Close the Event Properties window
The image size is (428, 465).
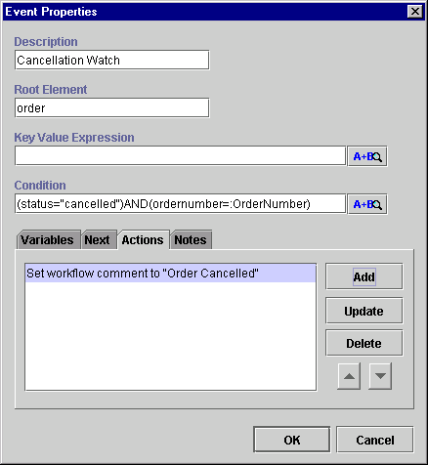(415, 12)
